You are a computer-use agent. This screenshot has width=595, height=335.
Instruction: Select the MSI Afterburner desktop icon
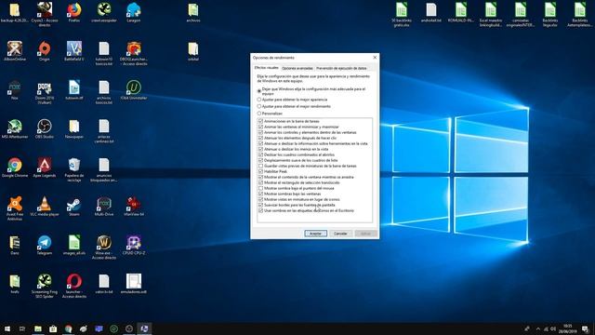pos(15,128)
